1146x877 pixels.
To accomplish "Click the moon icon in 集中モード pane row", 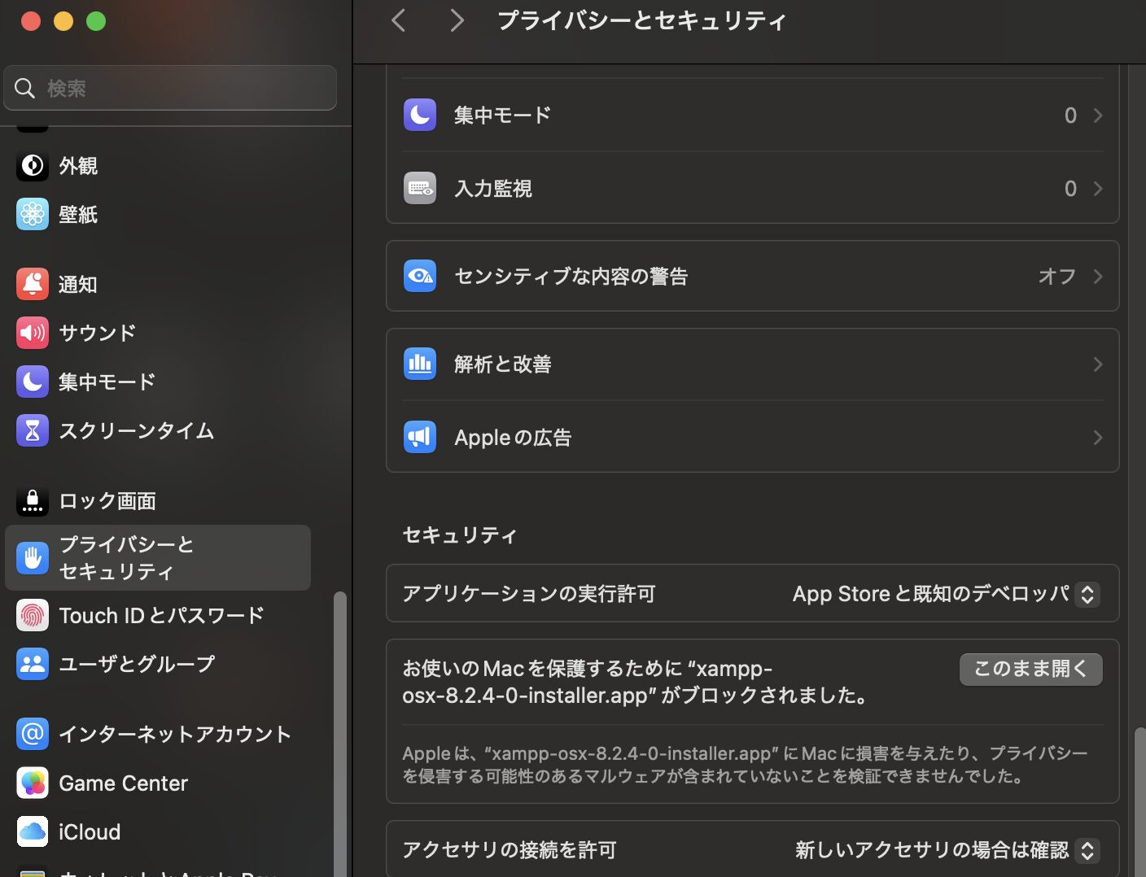I will (420, 116).
